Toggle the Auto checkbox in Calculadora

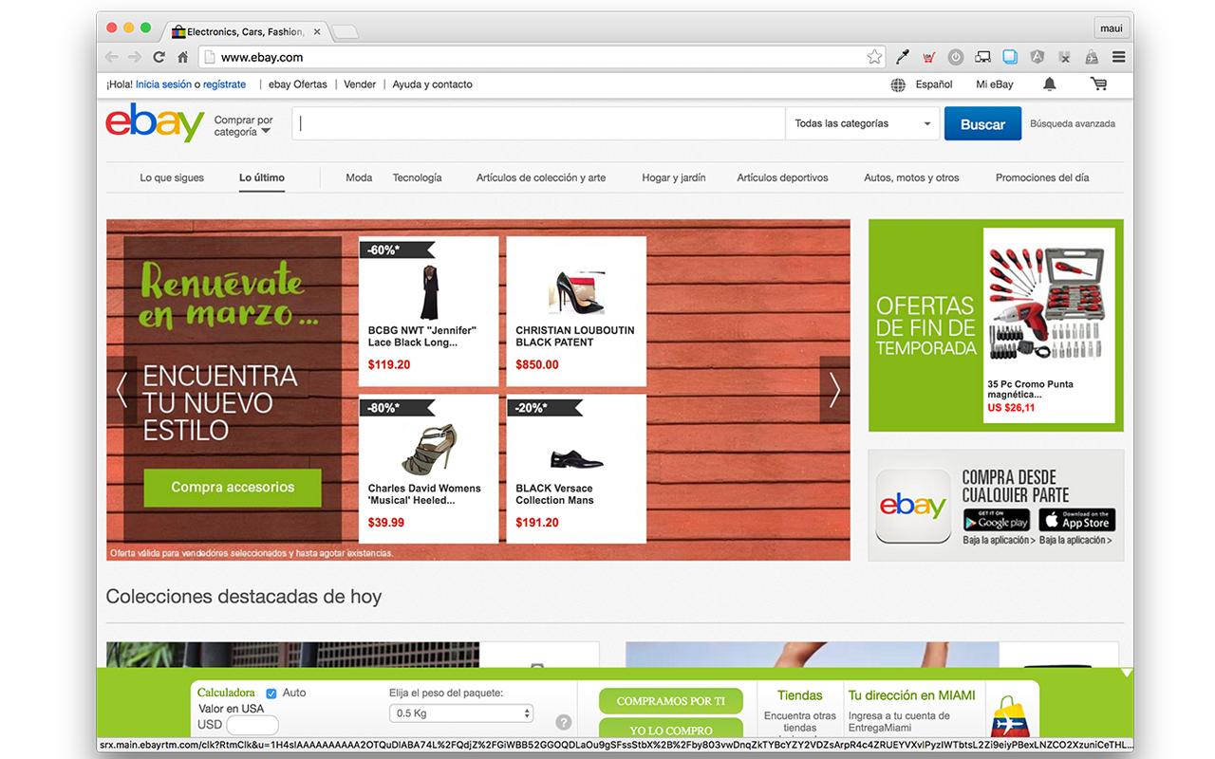point(271,694)
